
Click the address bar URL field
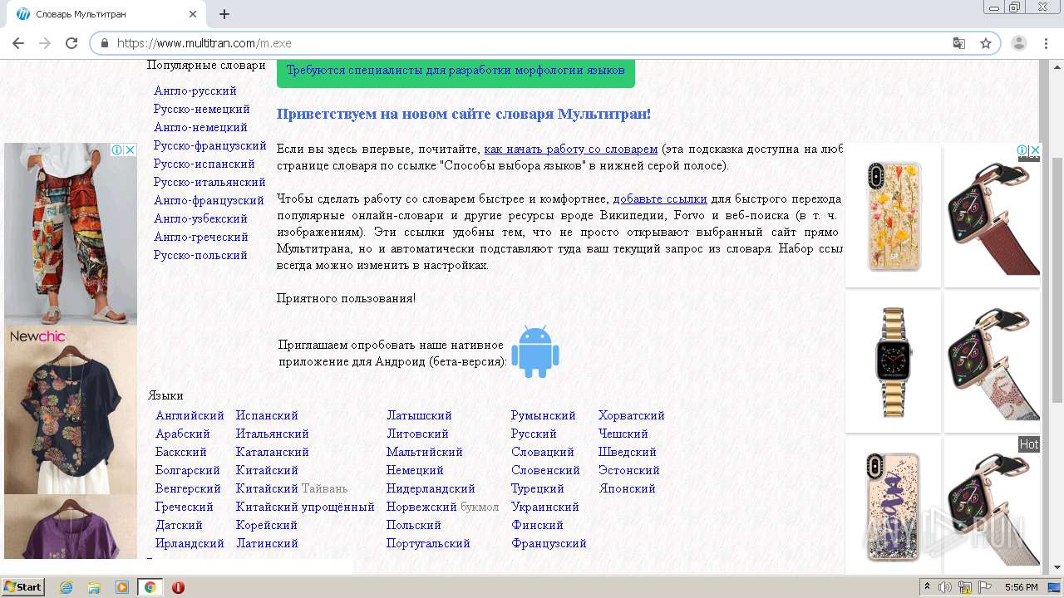[x=532, y=43]
